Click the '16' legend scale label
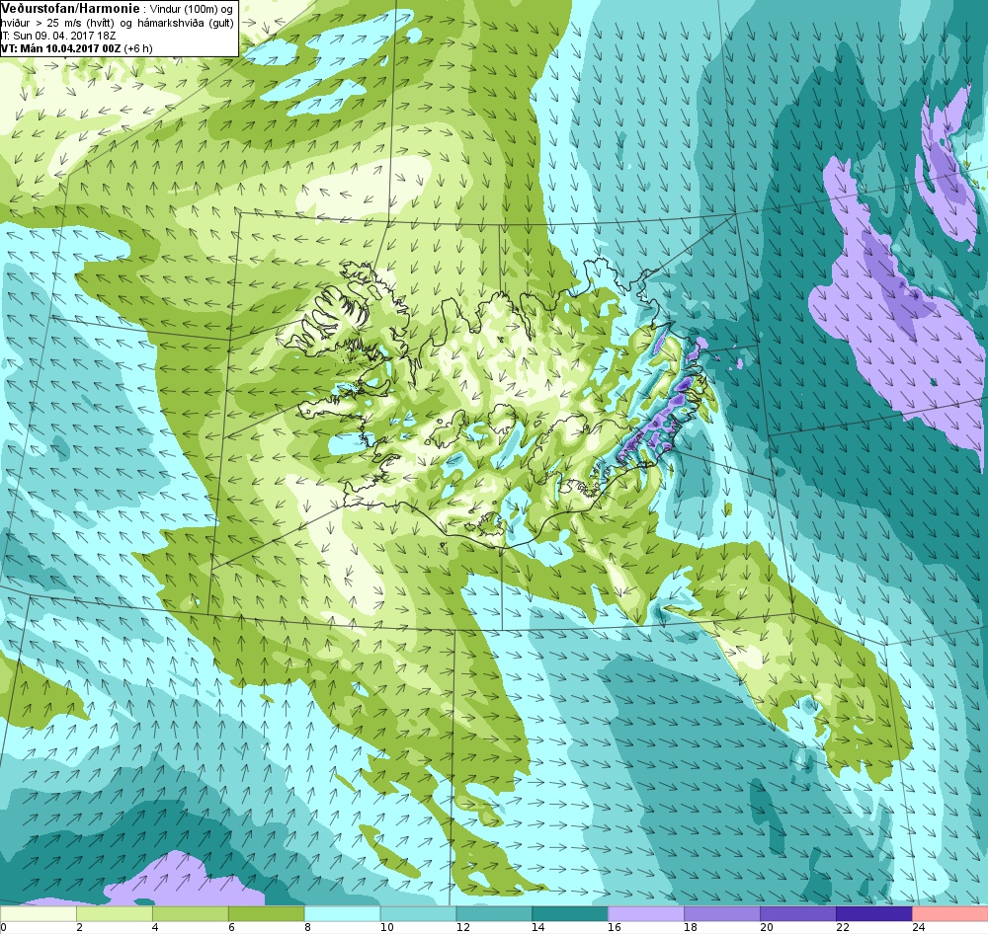Viewport: 988px width, 934px height. [615, 927]
